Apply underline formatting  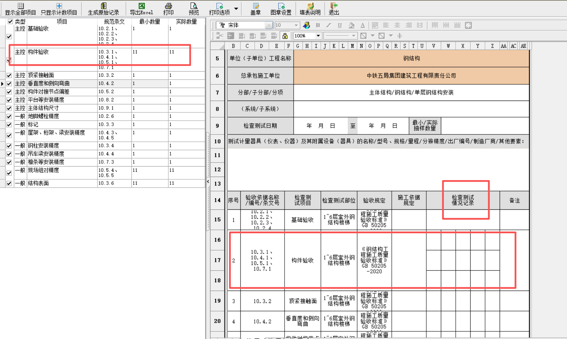[x=340, y=25]
